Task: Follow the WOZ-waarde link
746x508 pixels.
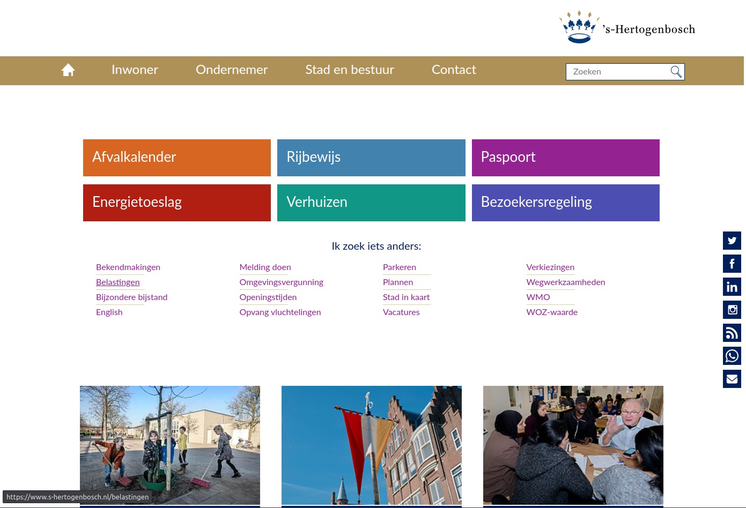Action: [552, 312]
